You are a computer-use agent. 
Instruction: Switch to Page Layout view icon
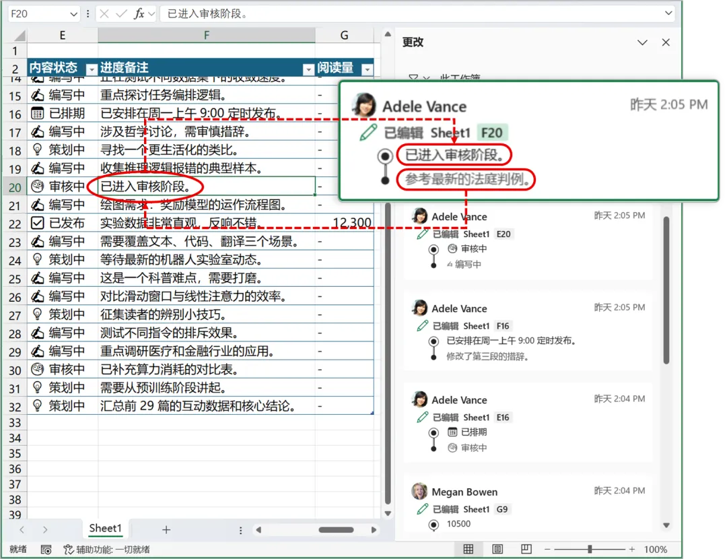(x=497, y=550)
